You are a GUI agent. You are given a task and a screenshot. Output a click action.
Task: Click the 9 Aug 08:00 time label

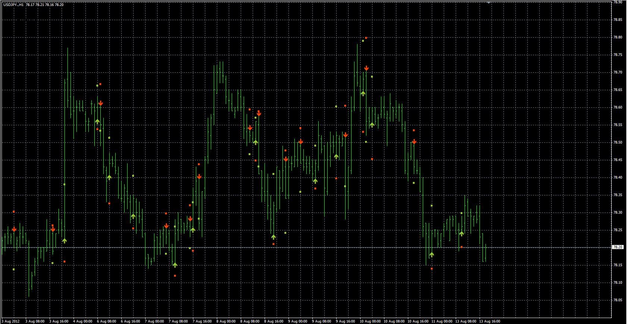[322, 321]
